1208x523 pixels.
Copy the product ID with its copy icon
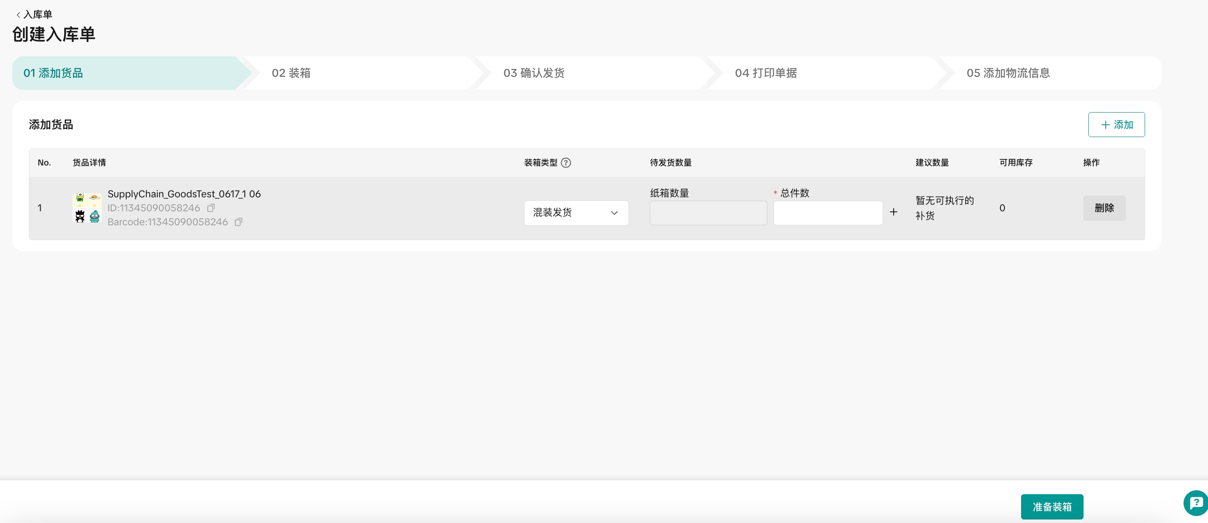click(211, 208)
